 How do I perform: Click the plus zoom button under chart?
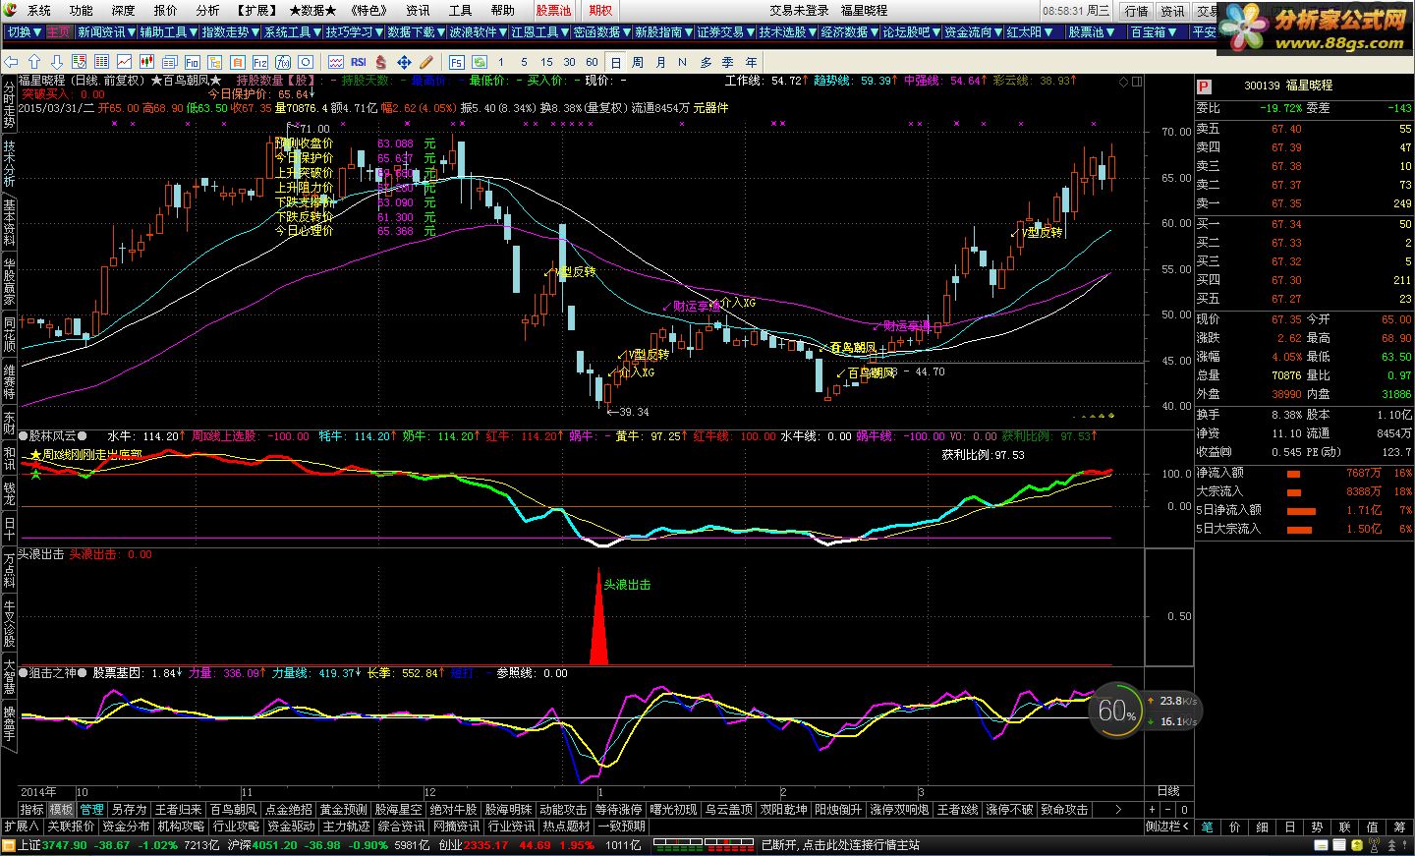(1153, 810)
